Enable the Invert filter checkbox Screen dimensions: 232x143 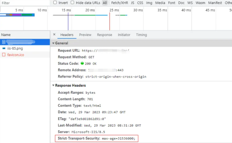(x=55, y=2)
